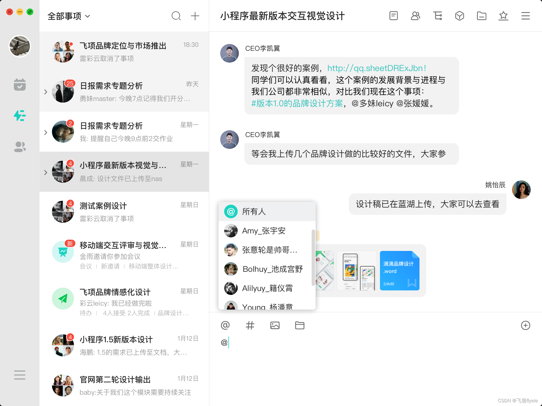Open the contacts icon in the left sidebar
542x406 pixels.
pos(20,147)
